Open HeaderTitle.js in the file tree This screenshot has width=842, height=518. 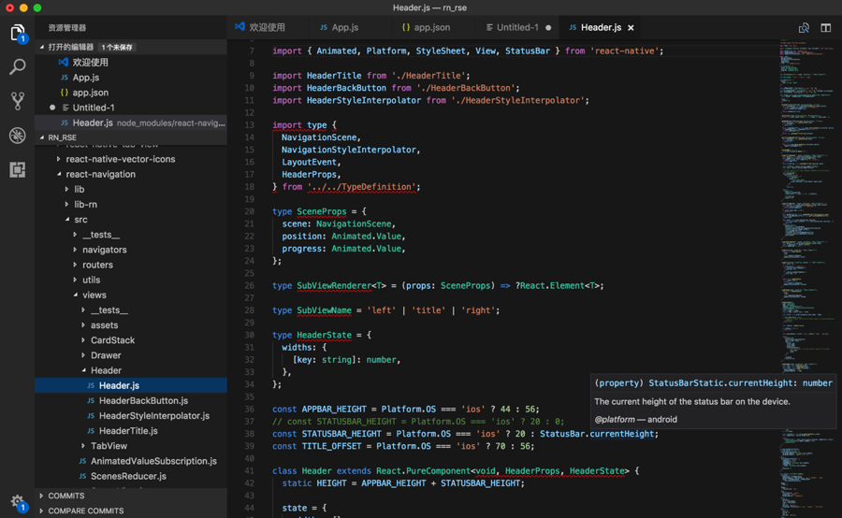(128, 431)
